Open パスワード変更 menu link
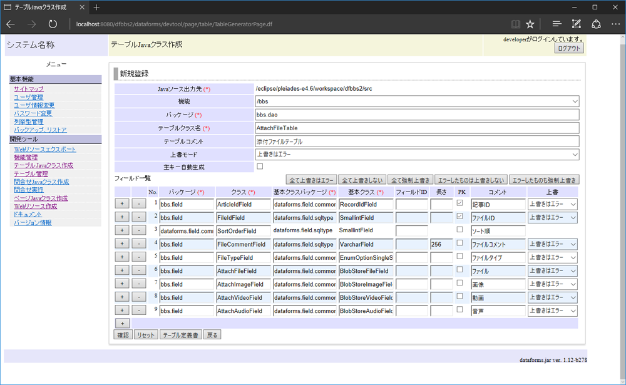626x385 pixels. click(x=33, y=113)
